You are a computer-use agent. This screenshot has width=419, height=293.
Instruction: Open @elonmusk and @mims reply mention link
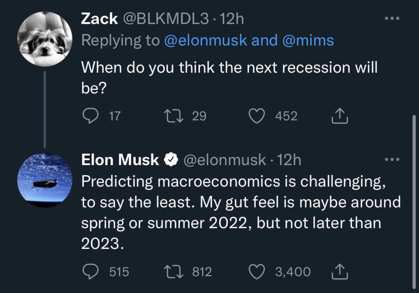tap(249, 41)
